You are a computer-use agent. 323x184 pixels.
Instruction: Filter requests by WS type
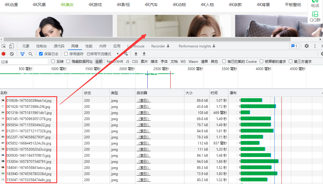pos(183,62)
